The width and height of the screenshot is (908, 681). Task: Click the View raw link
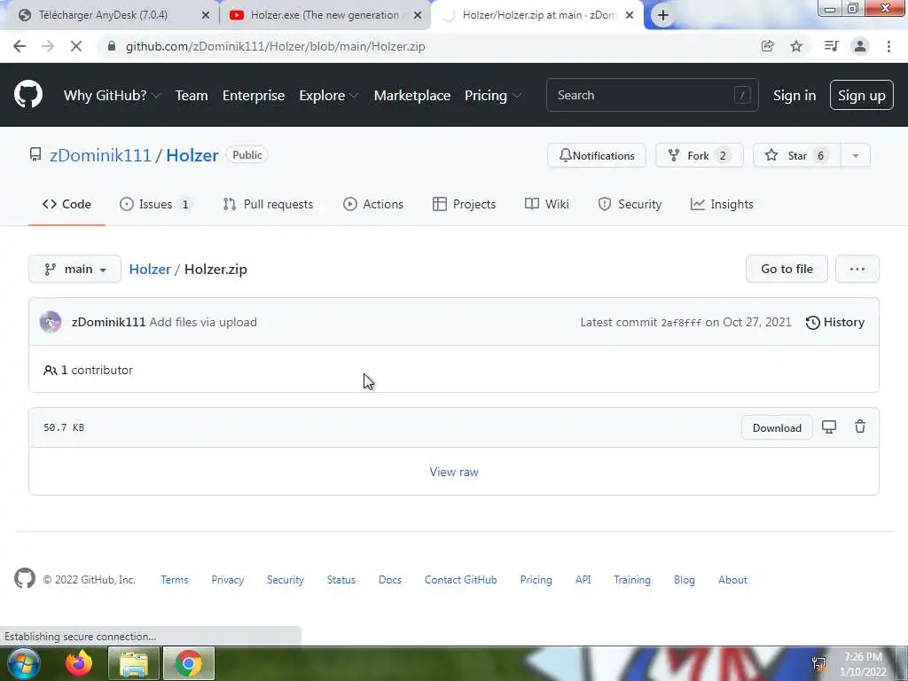click(x=454, y=472)
